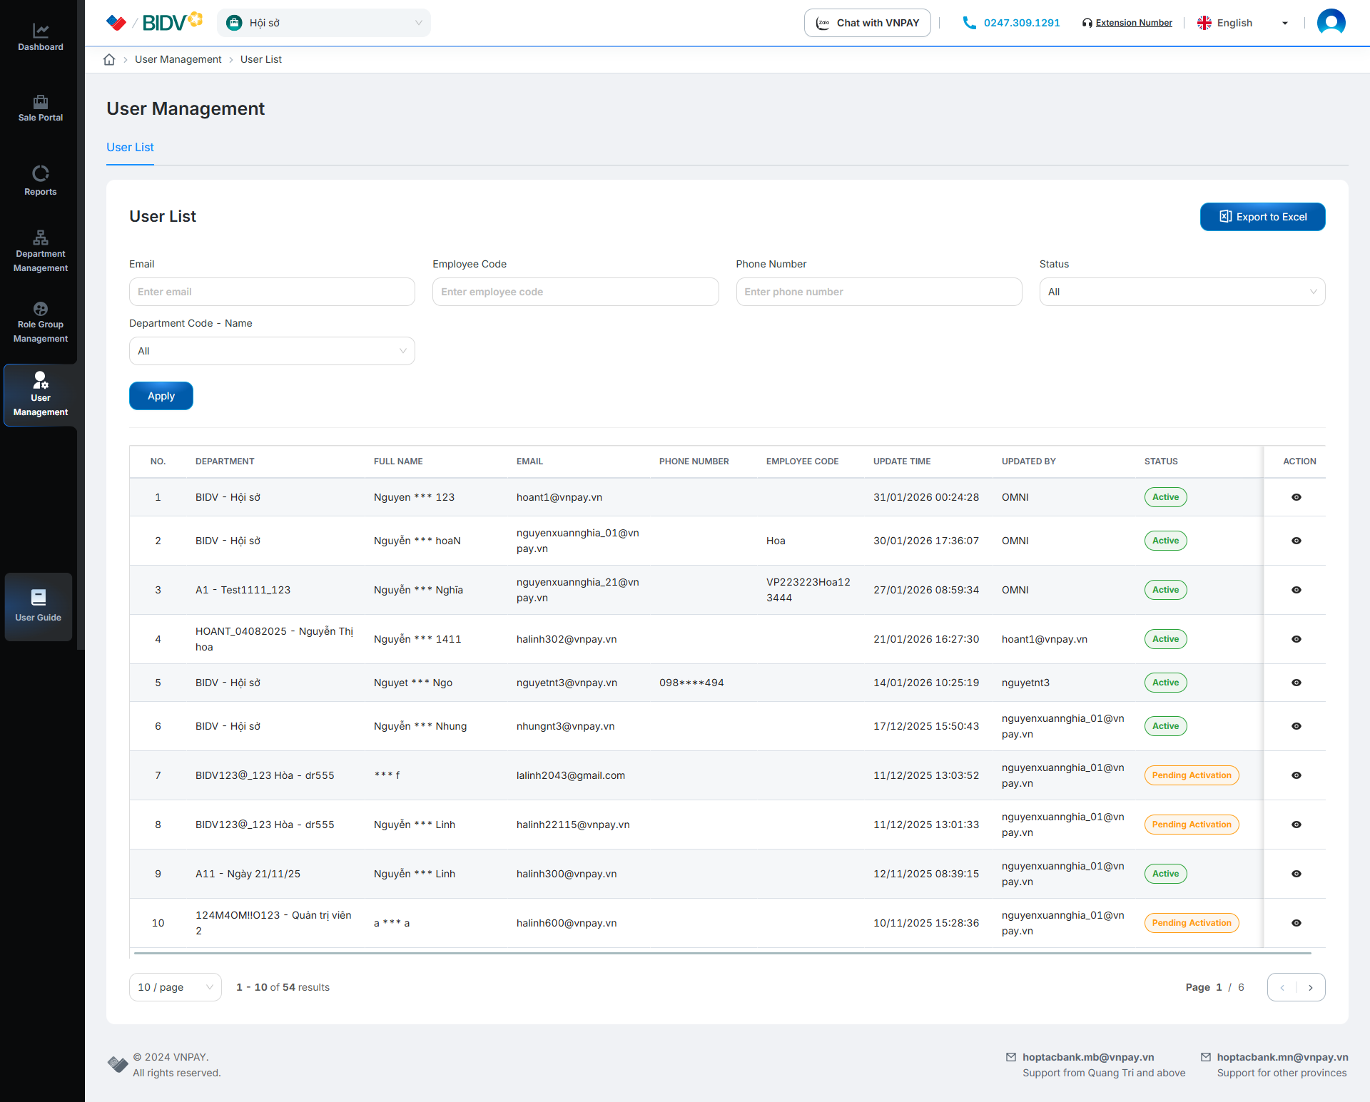Focus the Enter email input field
Screen dimensions: 1370x1102
click(x=271, y=292)
